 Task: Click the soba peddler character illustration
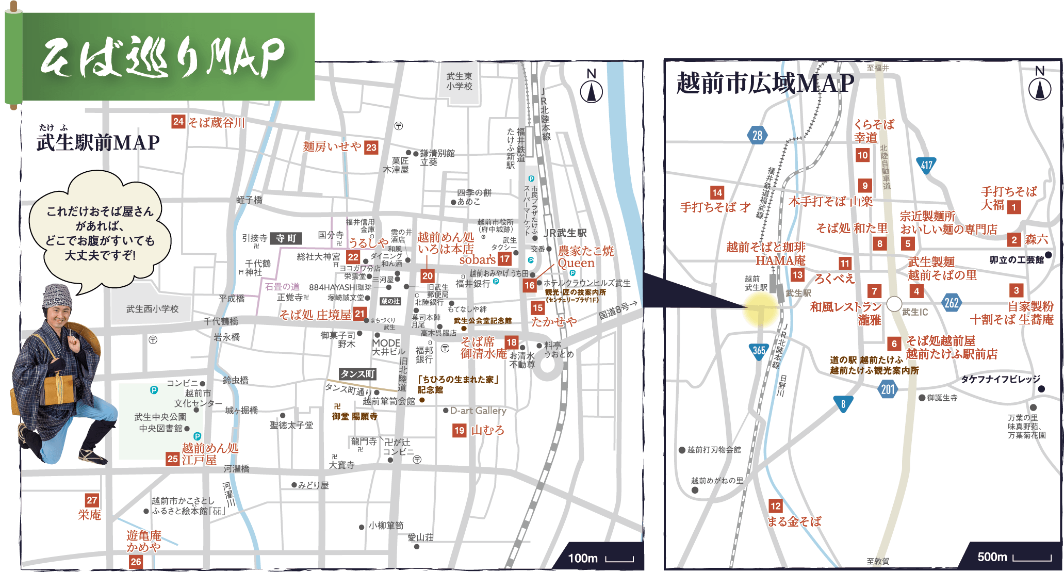pos(63,375)
